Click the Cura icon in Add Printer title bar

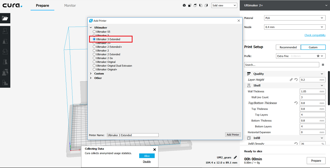(91, 21)
